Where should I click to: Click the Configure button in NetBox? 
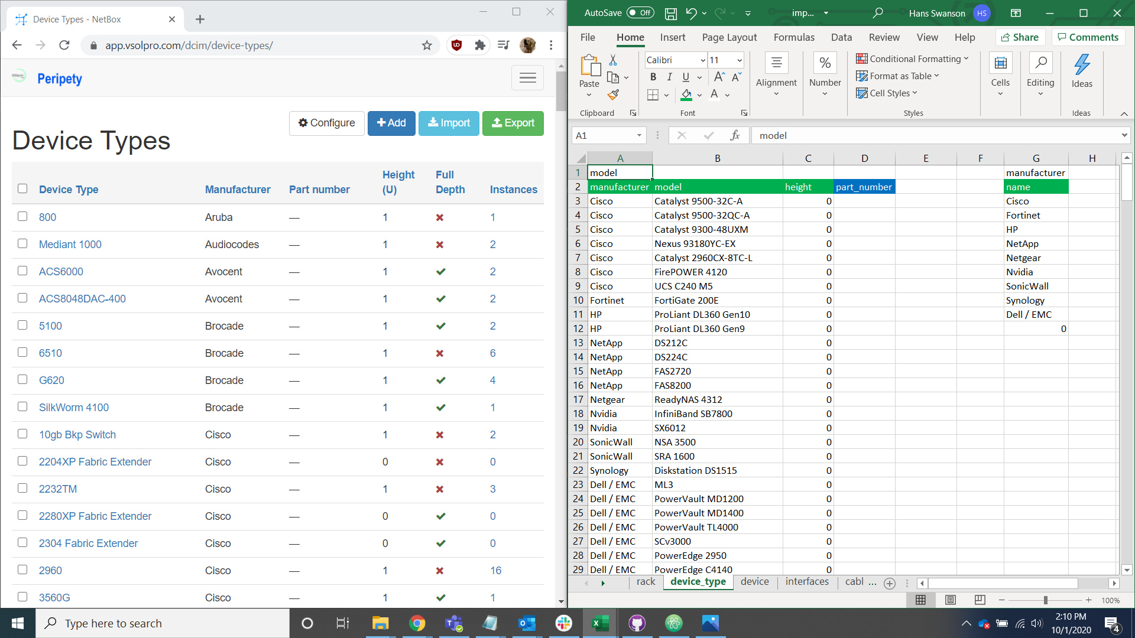point(327,123)
